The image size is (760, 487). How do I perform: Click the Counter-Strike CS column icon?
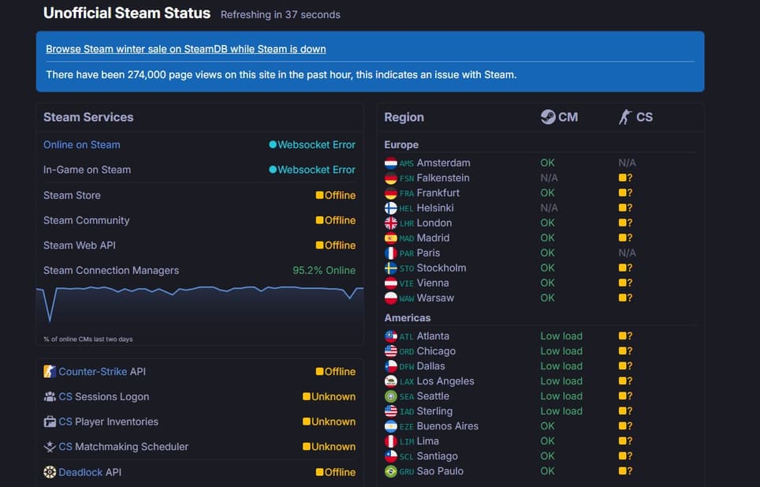coord(625,117)
